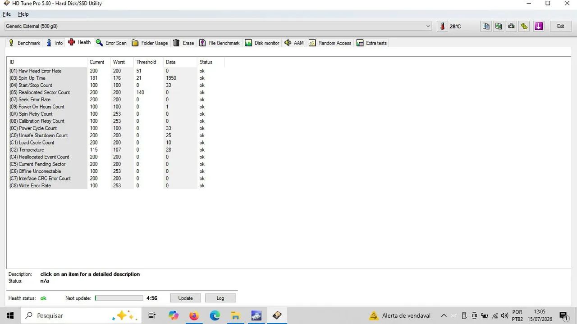Copy screenshot to clipboard icon
The height and width of the screenshot is (324, 577).
pos(499,26)
